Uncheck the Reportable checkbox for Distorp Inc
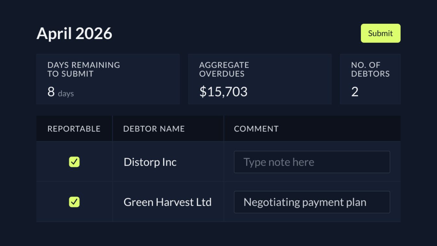This screenshot has width=437, height=246. 74,162
